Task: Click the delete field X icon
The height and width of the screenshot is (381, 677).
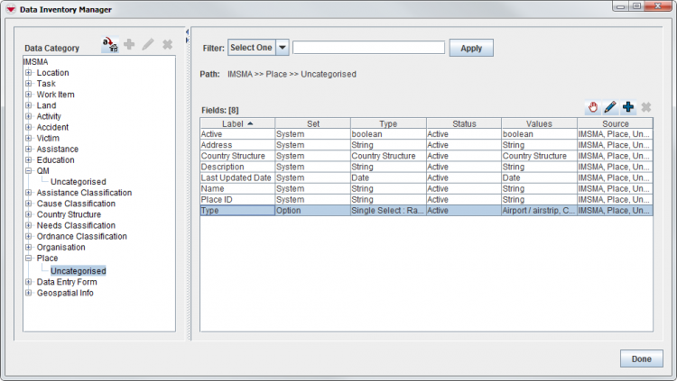Action: (645, 107)
